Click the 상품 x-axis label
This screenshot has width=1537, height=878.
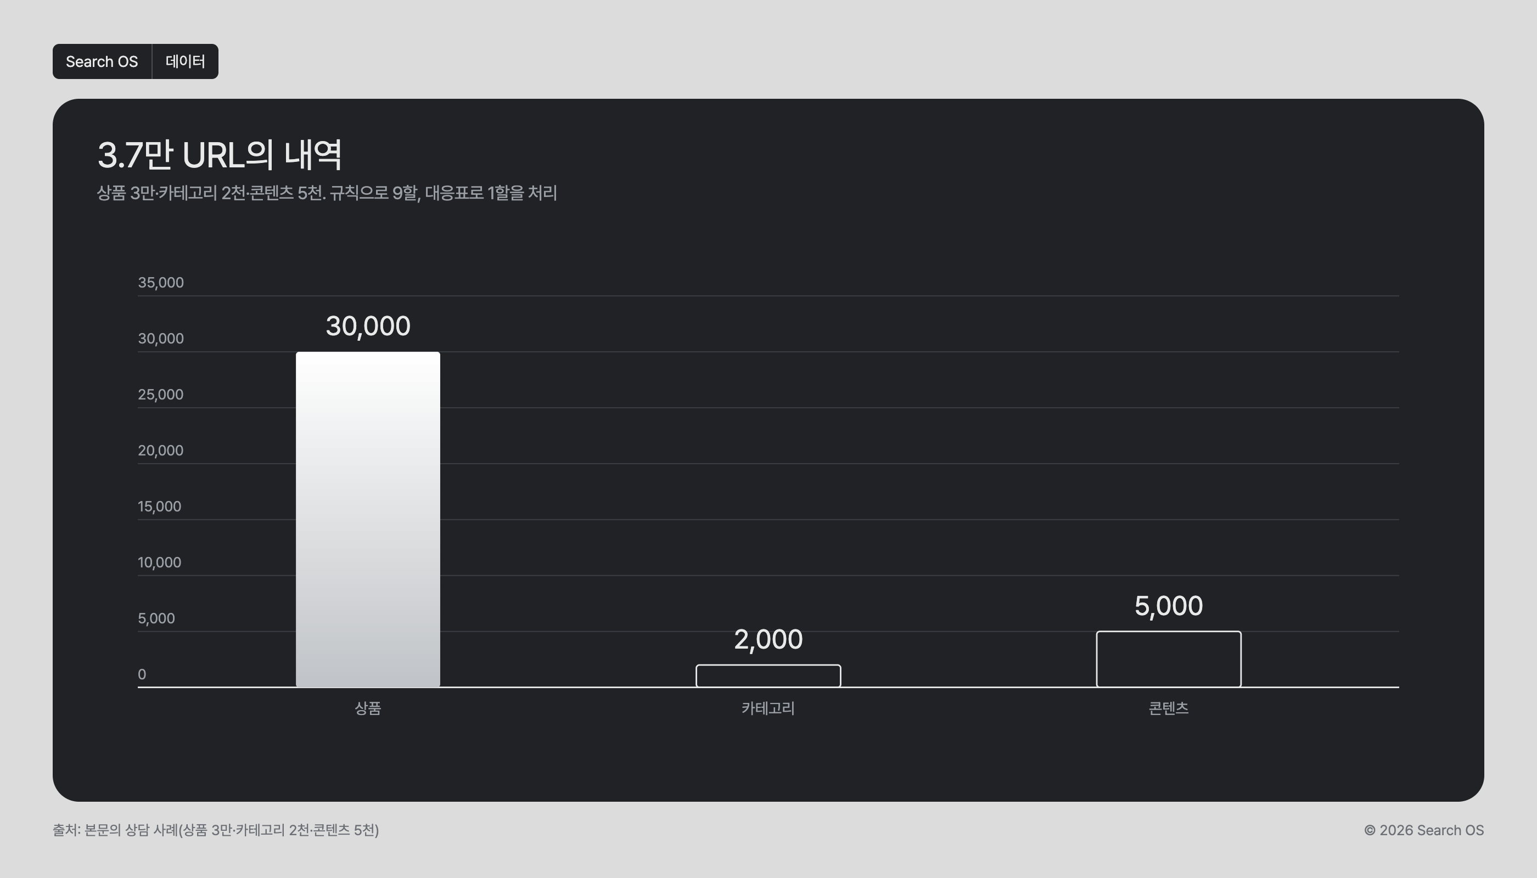[368, 708]
